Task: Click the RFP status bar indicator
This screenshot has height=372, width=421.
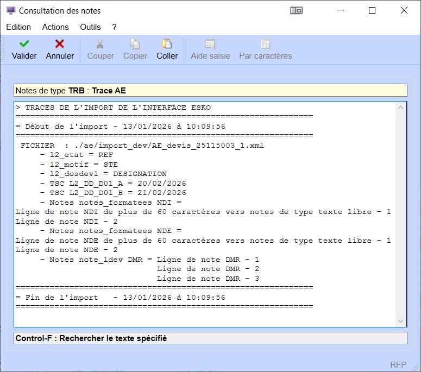Action: click(x=398, y=364)
